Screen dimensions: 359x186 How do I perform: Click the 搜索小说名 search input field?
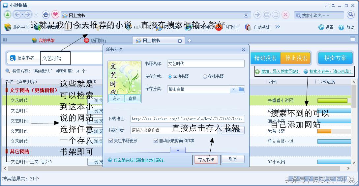point(319,15)
